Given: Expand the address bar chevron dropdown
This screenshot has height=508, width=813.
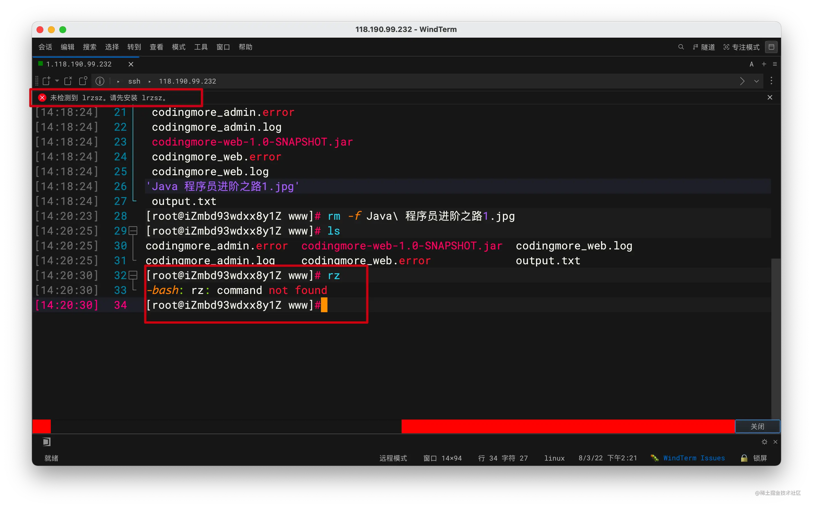Looking at the screenshot, I should 756,81.
